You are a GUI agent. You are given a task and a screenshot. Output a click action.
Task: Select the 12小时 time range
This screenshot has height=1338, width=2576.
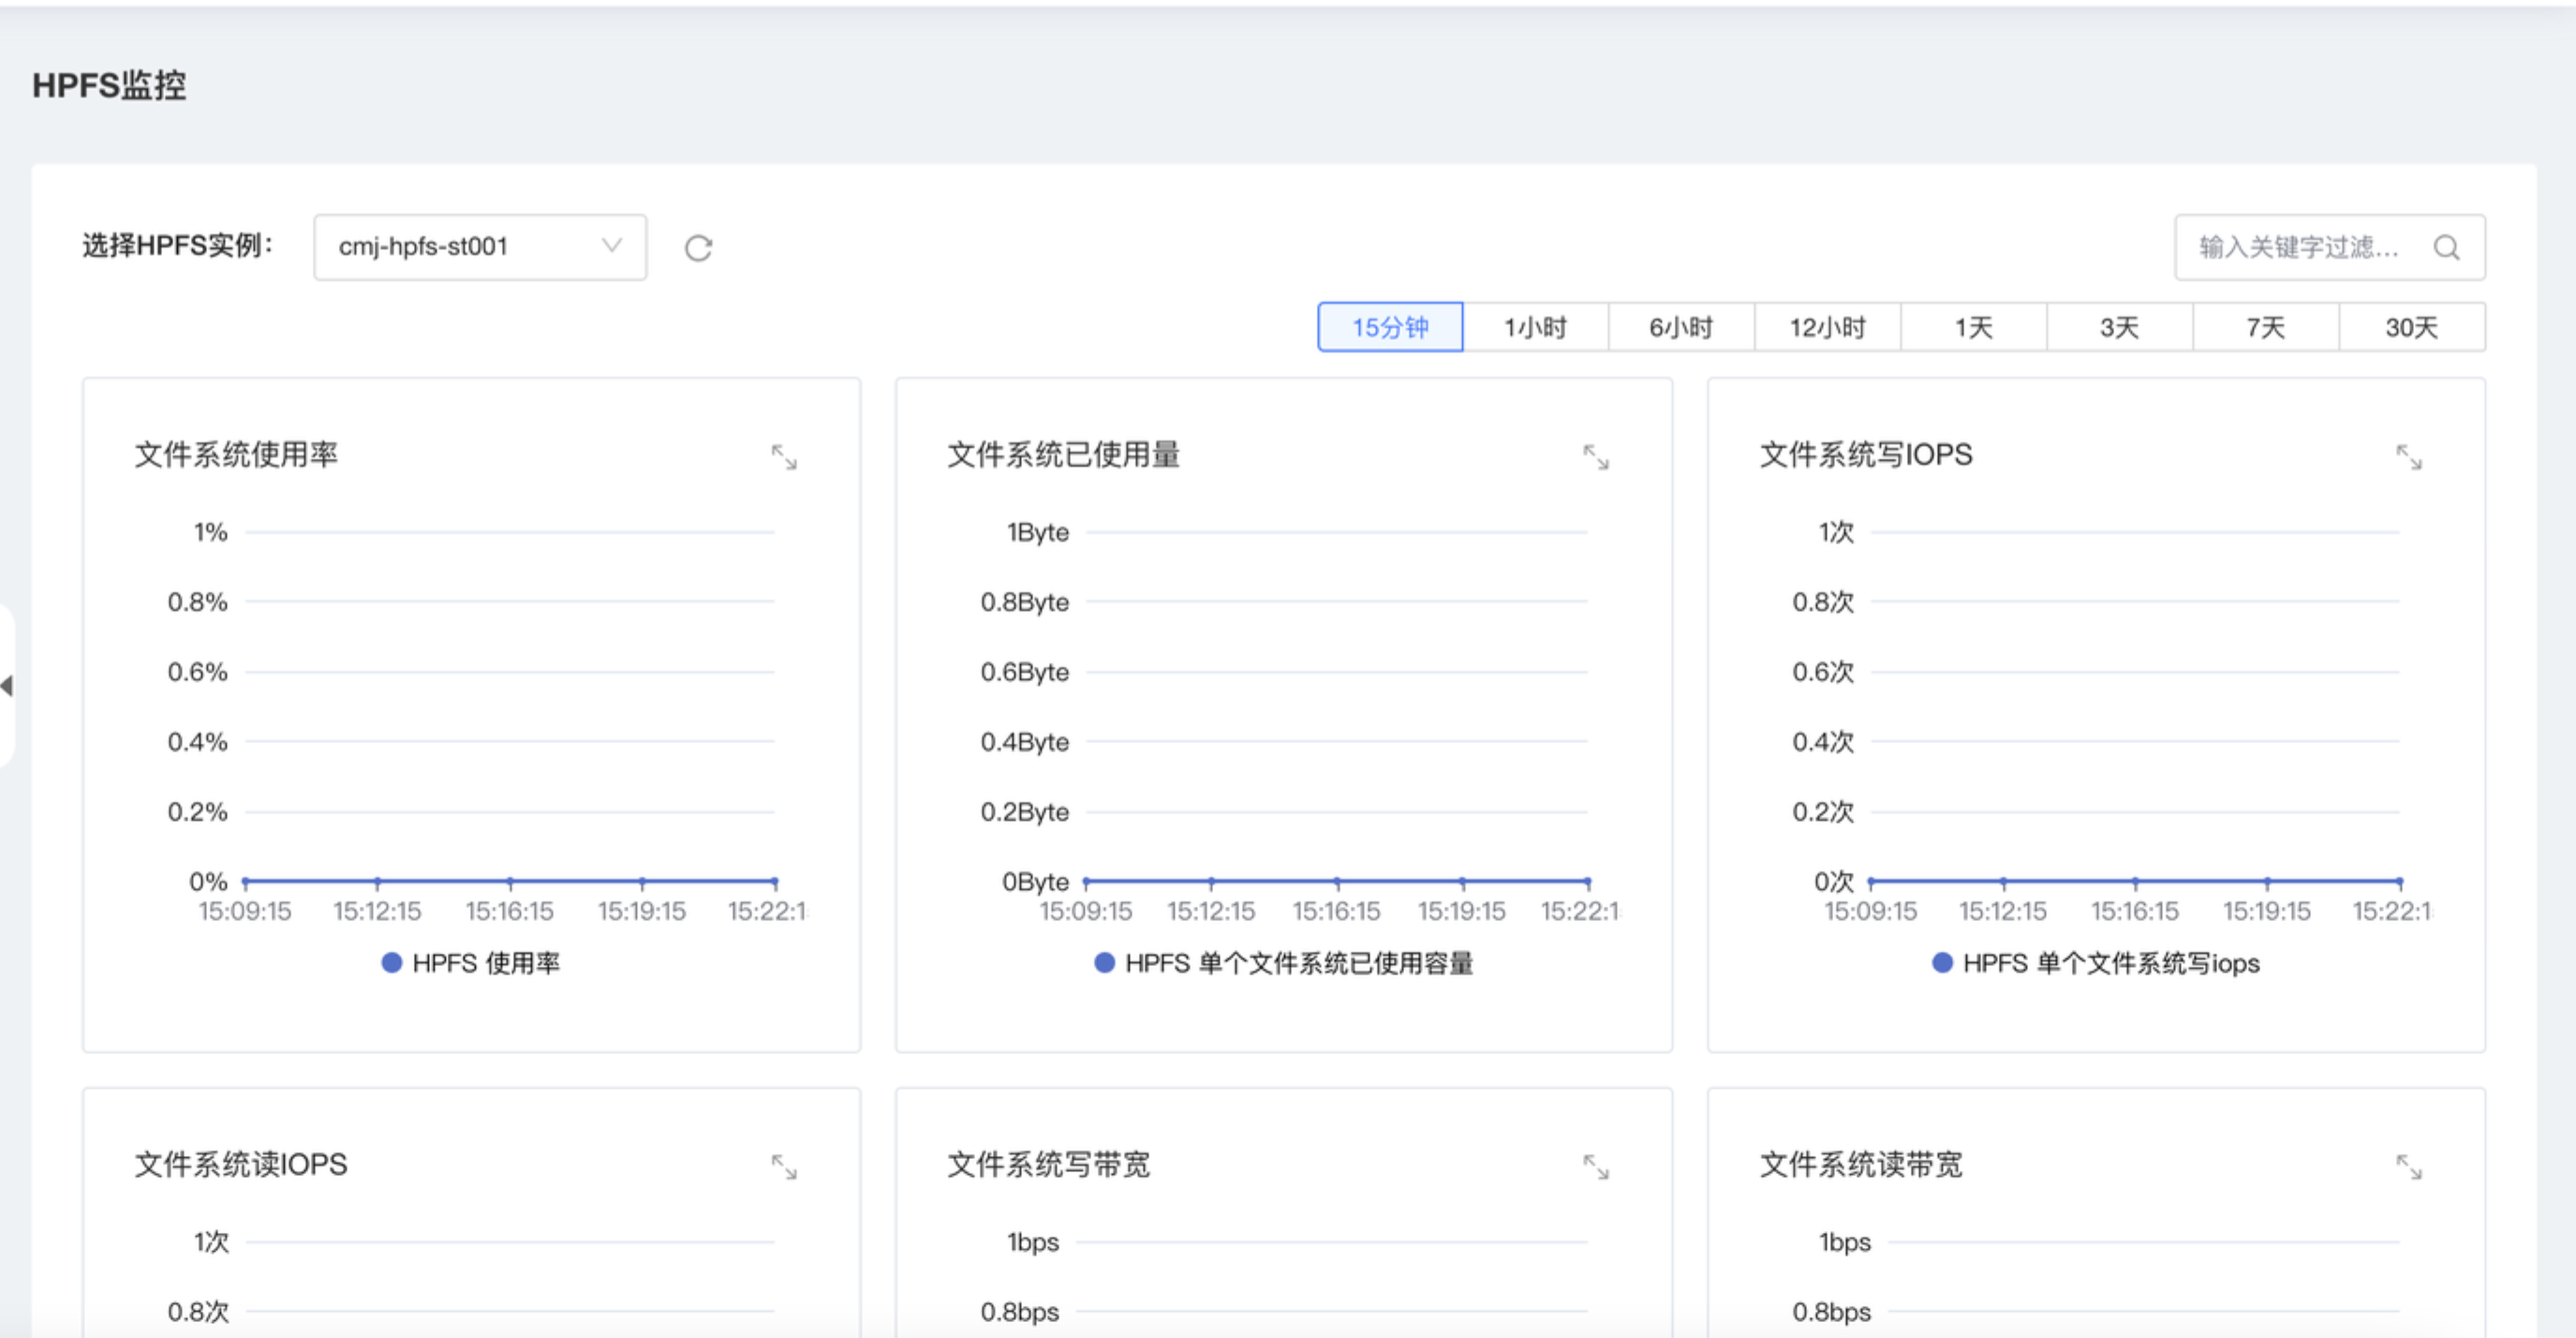pos(1828,327)
